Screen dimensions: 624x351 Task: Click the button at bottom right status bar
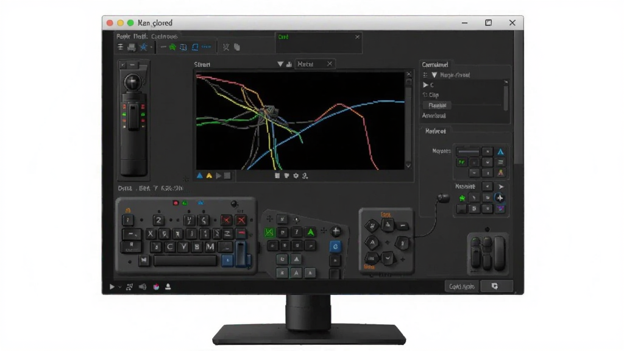[x=496, y=286]
